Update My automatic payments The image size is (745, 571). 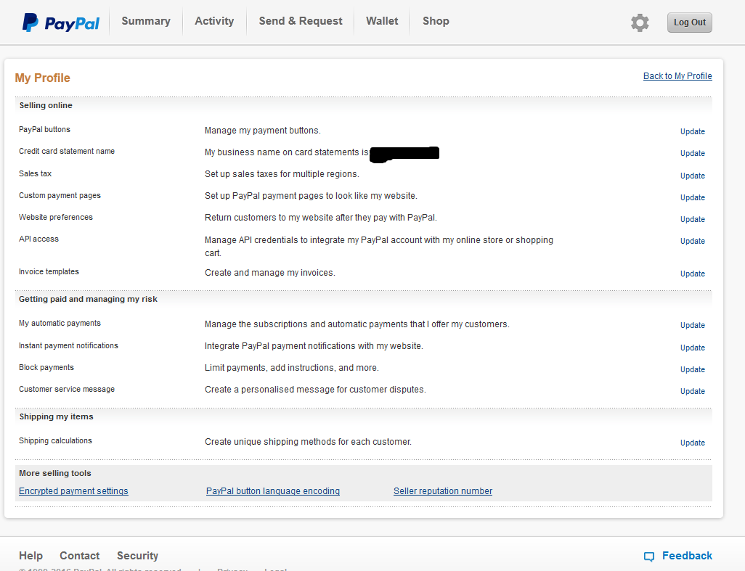[x=692, y=325]
